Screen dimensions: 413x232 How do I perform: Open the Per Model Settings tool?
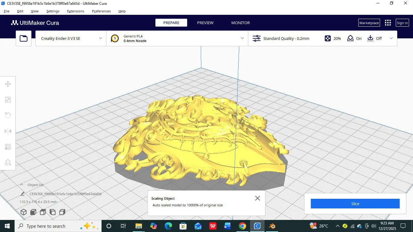(x=8, y=147)
